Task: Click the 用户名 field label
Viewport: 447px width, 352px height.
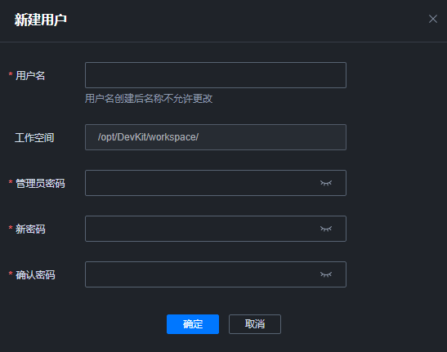Action: 30,75
